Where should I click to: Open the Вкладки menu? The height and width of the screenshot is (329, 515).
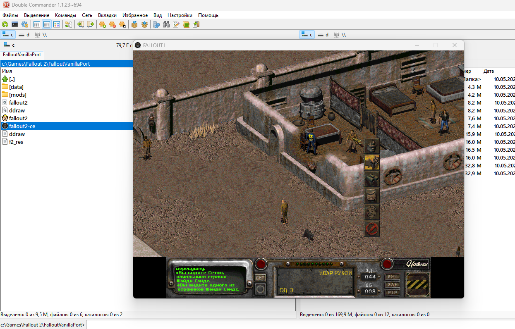point(107,15)
